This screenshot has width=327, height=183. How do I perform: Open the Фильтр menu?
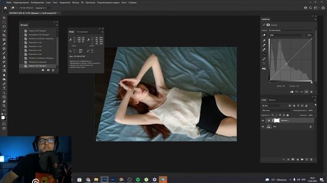pos(76,3)
